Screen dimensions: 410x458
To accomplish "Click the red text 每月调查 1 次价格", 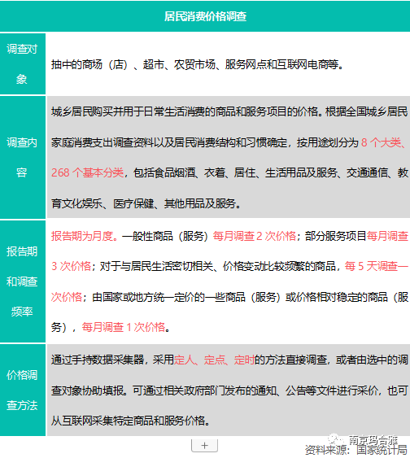I will point(124,327).
